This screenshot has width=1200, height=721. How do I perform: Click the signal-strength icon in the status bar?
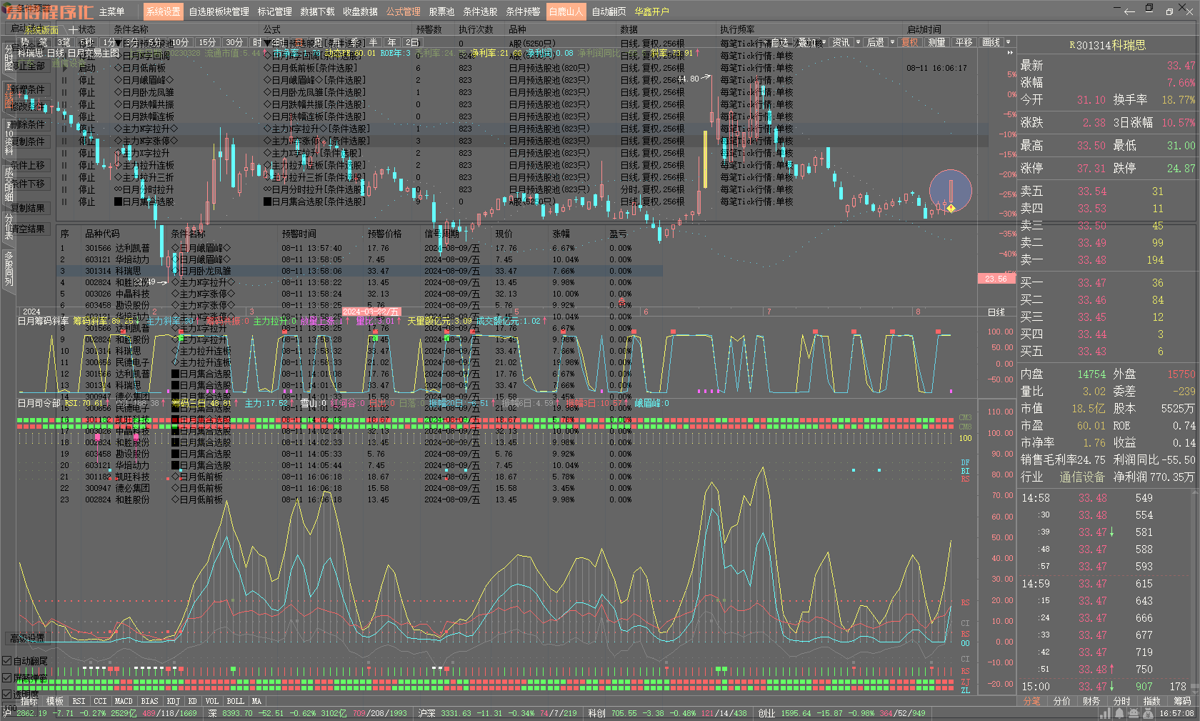(x=1105, y=713)
